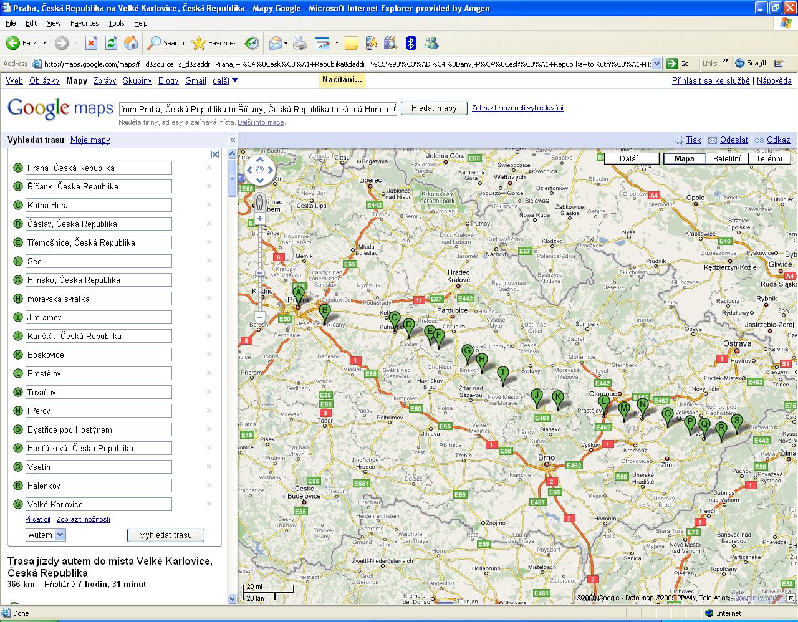Open the Autem travel mode dropdown
Image resolution: width=798 pixels, height=622 pixels.
(60, 535)
